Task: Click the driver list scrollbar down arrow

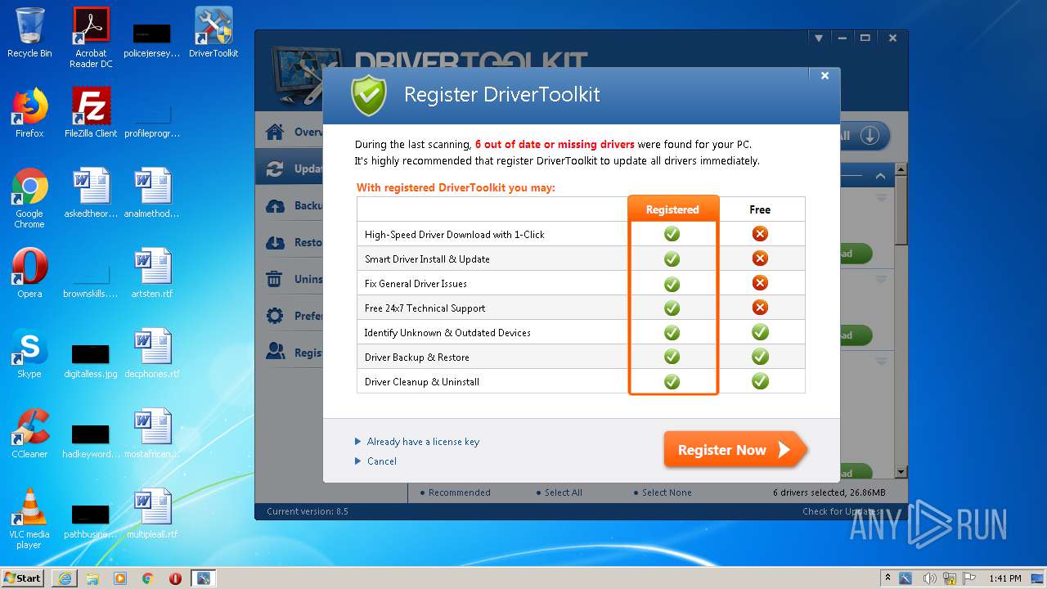Action: [x=901, y=472]
